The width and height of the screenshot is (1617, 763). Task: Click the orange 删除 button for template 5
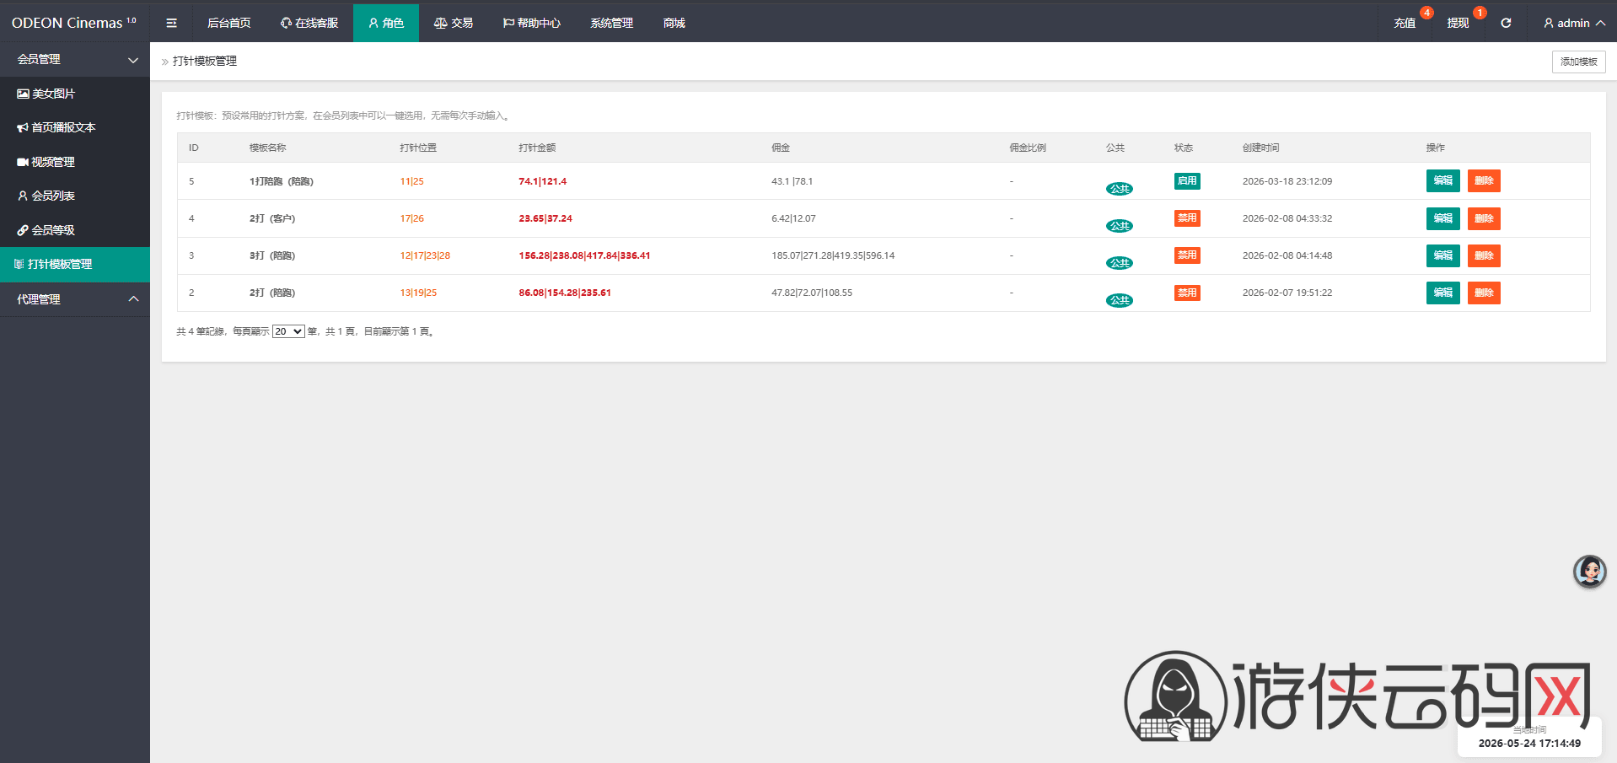pos(1484,181)
